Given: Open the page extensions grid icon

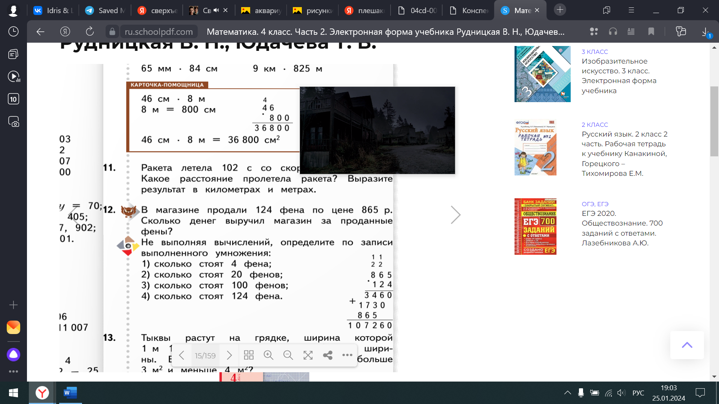Looking at the screenshot, I should [594, 32].
